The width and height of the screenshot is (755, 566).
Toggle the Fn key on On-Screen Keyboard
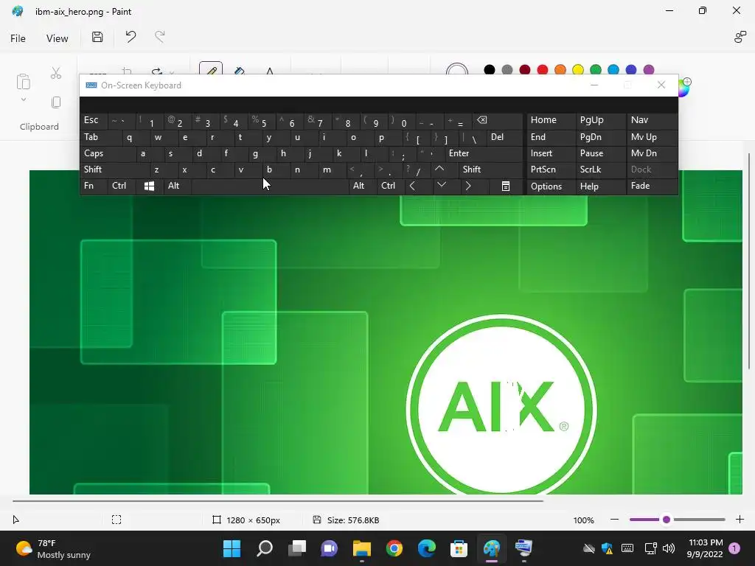(94, 186)
